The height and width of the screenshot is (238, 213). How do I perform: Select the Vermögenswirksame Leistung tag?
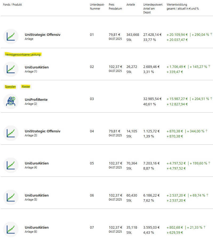pyautogui.click(x=23, y=55)
